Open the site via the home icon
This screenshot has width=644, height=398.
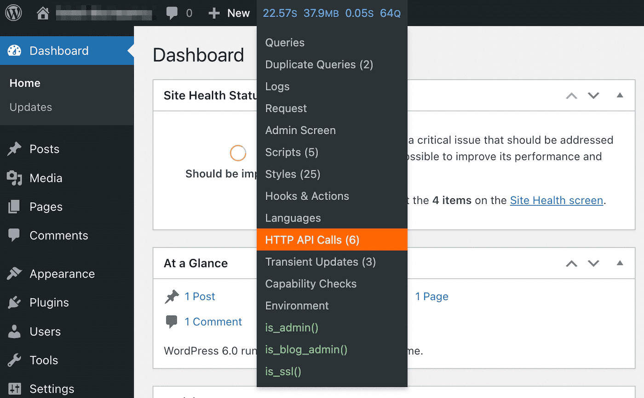pyautogui.click(x=43, y=12)
